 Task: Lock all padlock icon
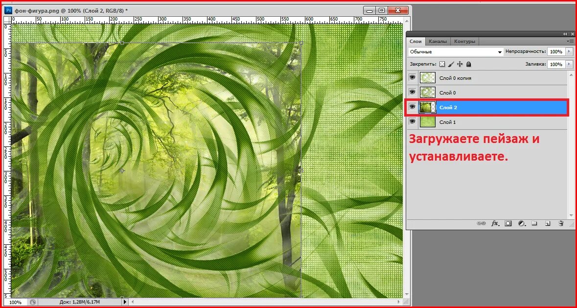click(468, 64)
